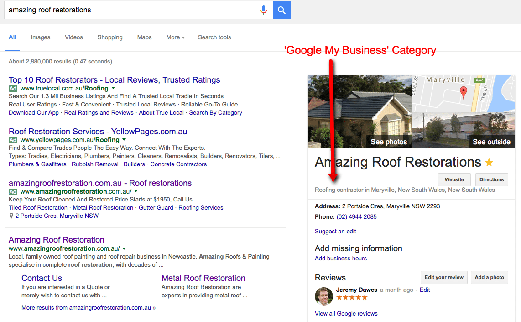Image resolution: width=521 pixels, height=322 pixels.
Task: Click the five-star rating in the review
Action: [352, 298]
